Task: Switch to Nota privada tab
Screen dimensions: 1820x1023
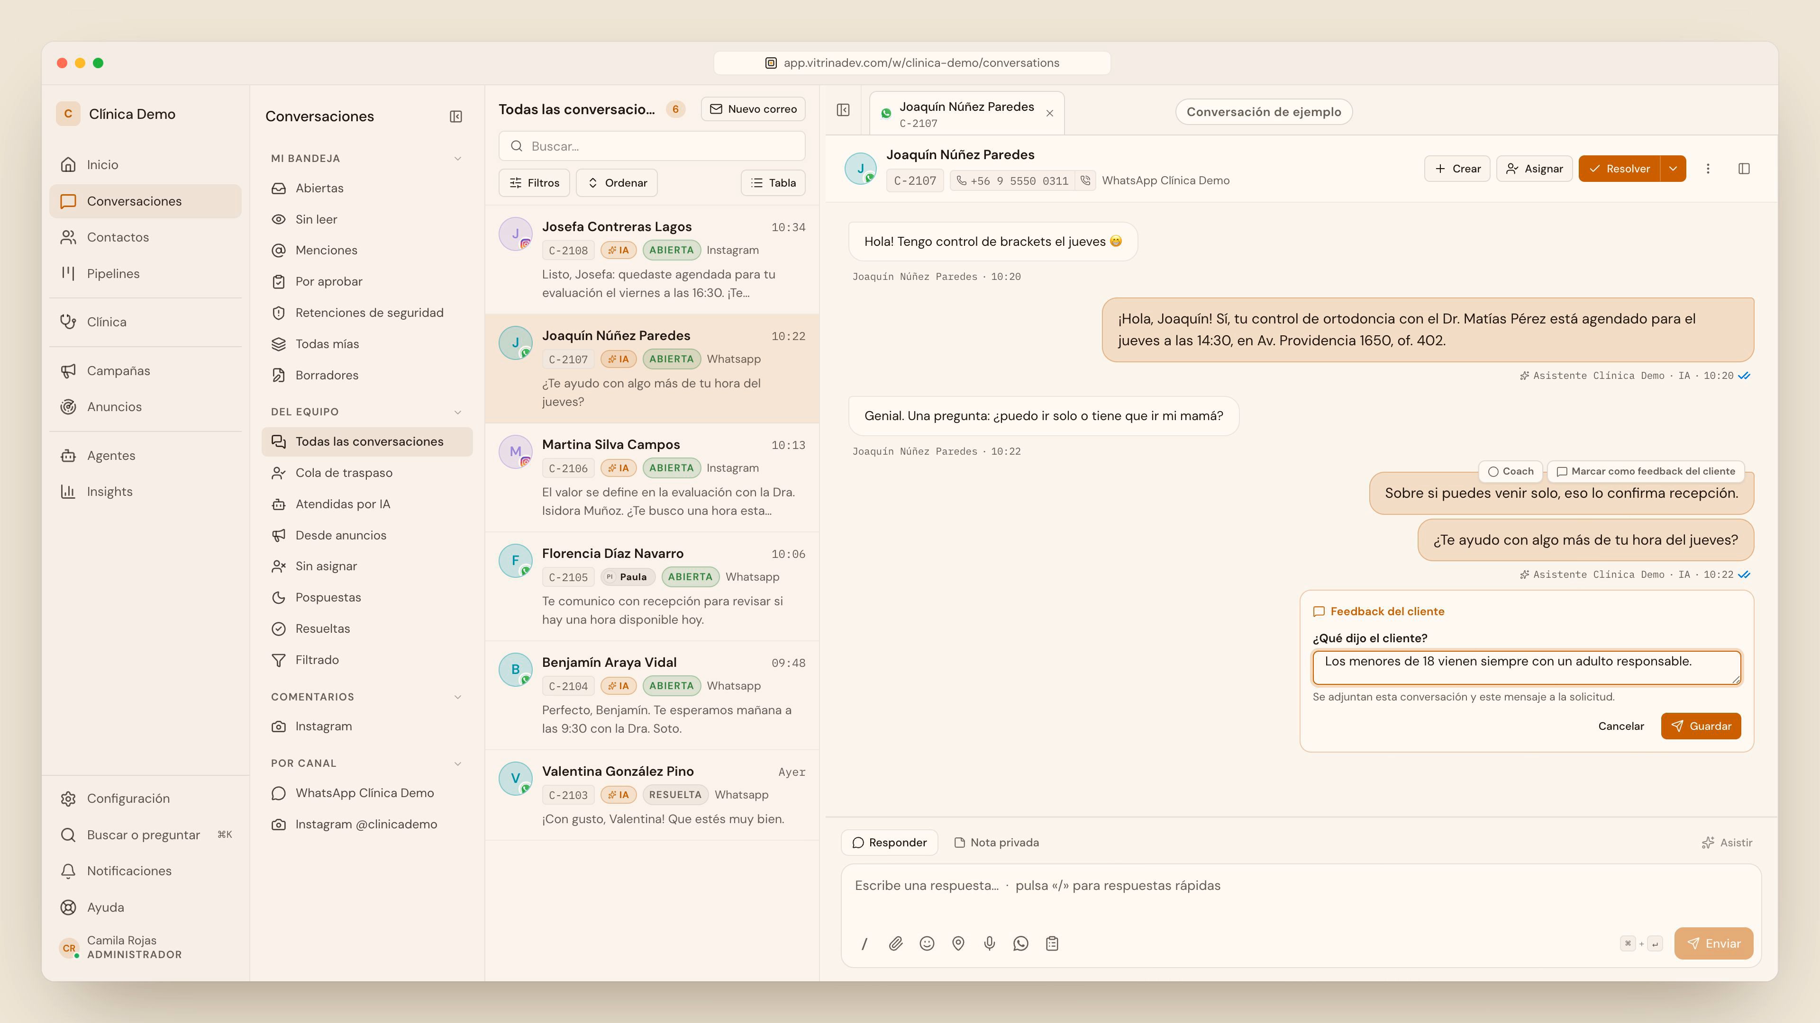Action: [996, 842]
